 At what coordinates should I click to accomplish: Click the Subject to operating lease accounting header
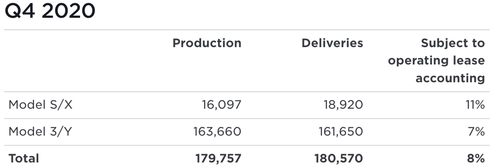[x=436, y=60]
